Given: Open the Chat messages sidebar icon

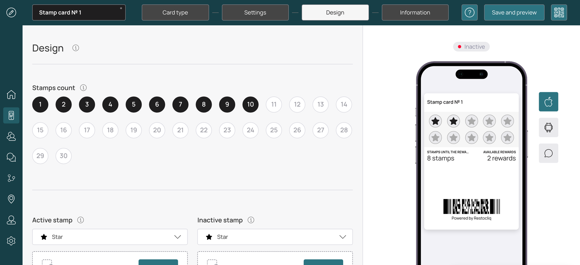Looking at the screenshot, I should (11, 157).
